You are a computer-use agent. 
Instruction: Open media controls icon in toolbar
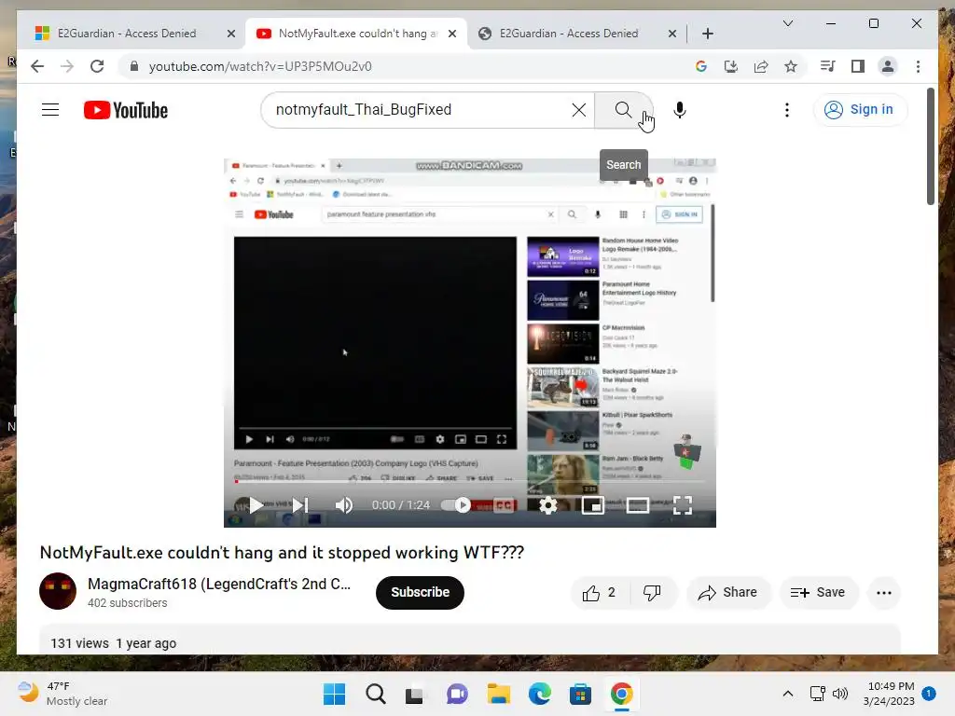827,66
